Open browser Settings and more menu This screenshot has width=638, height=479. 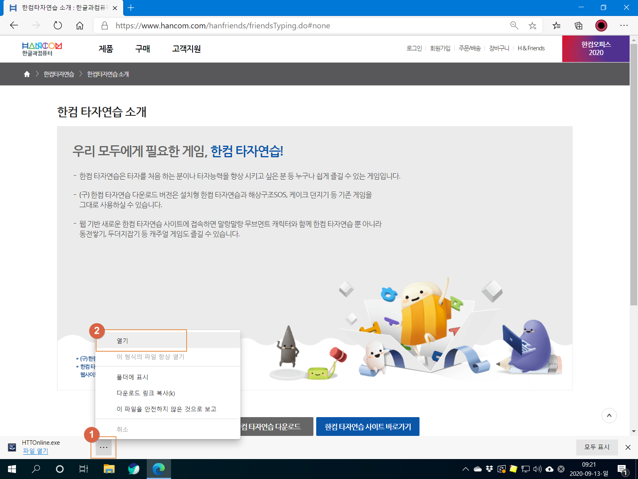(624, 26)
